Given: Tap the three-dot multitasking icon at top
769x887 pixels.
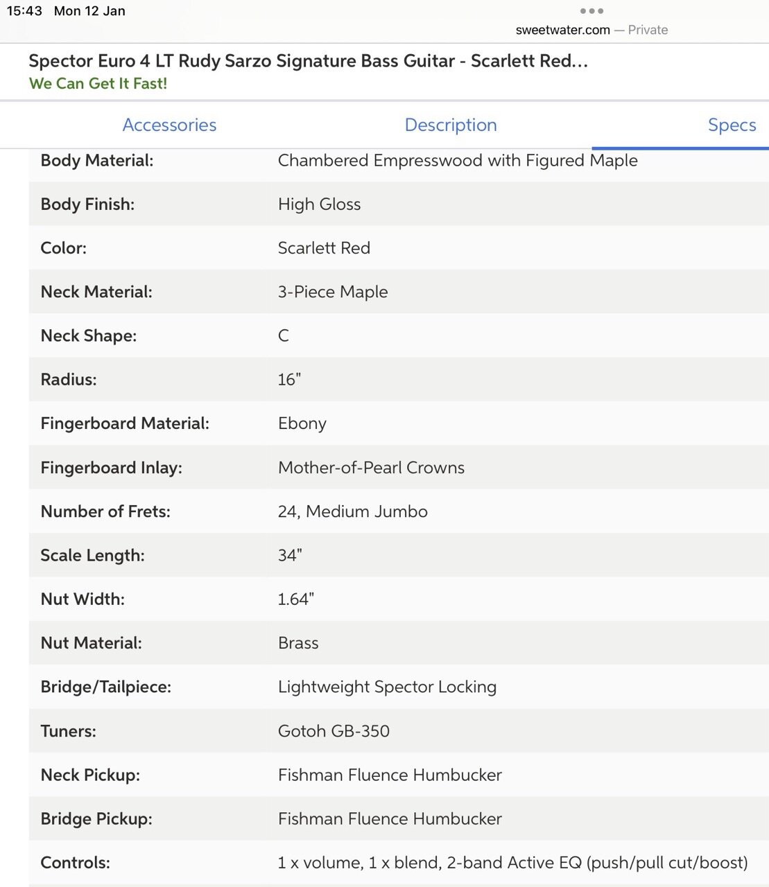Looking at the screenshot, I should (591, 11).
